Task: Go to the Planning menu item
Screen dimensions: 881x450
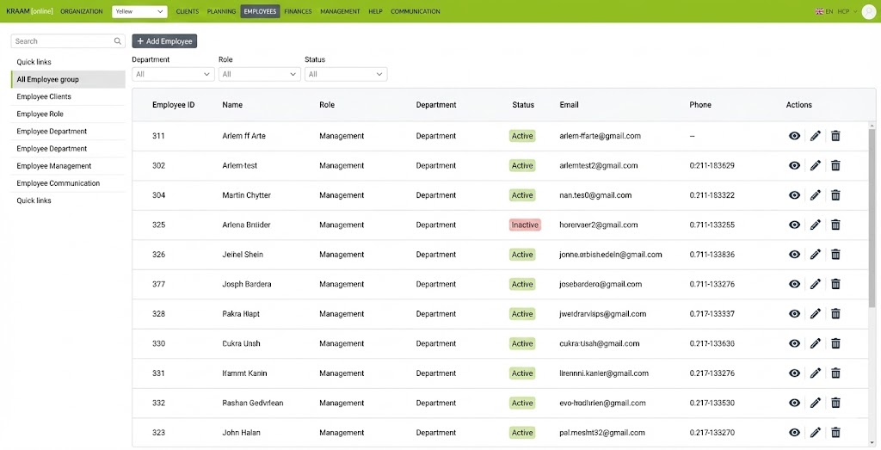Action: tap(221, 12)
